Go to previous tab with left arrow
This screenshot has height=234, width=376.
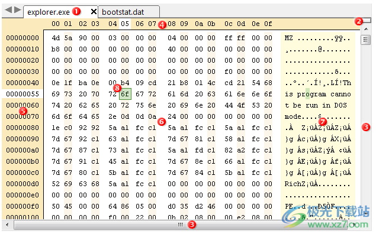[x=8, y=10]
